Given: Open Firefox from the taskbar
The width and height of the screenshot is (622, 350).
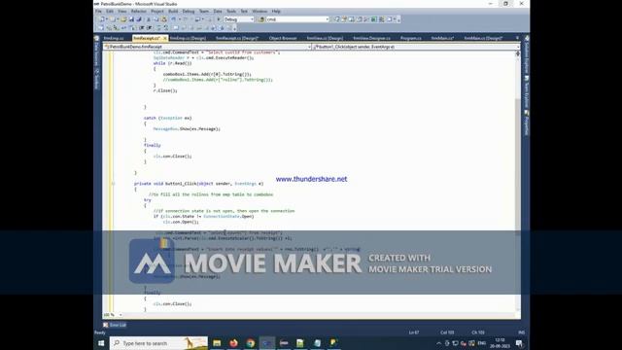Looking at the screenshot, I should [233, 343].
